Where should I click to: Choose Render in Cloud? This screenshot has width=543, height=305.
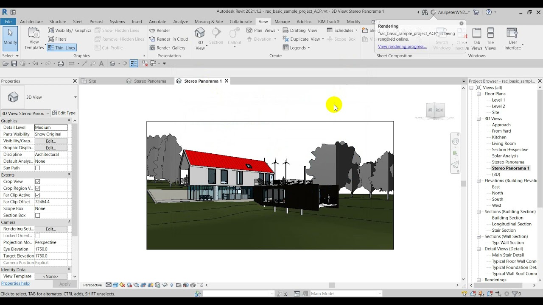[169, 39]
